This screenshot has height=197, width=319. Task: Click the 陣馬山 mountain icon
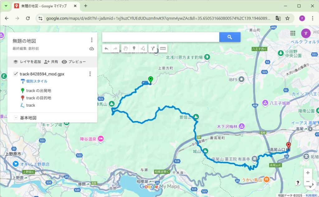point(112,104)
